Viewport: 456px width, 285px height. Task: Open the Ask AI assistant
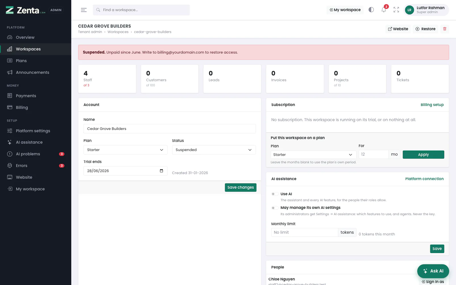coord(433,271)
